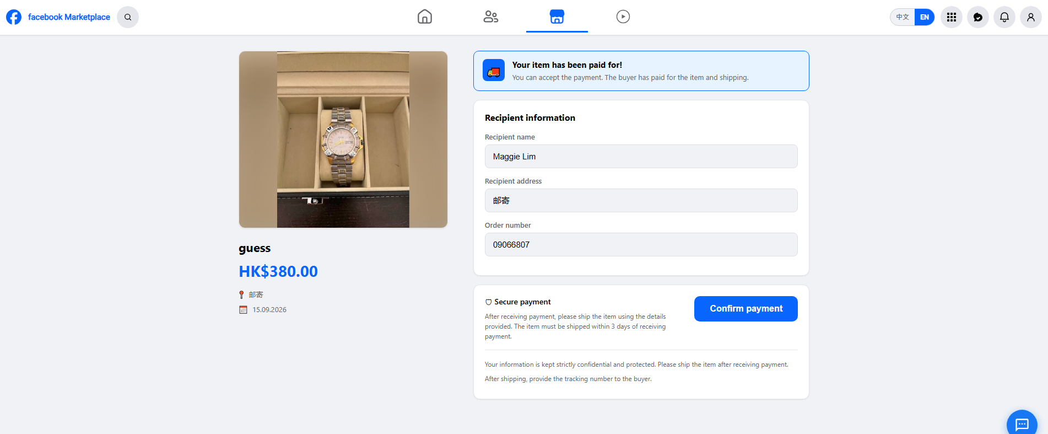Open the Watch video tab
The height and width of the screenshot is (434, 1048).
click(623, 17)
